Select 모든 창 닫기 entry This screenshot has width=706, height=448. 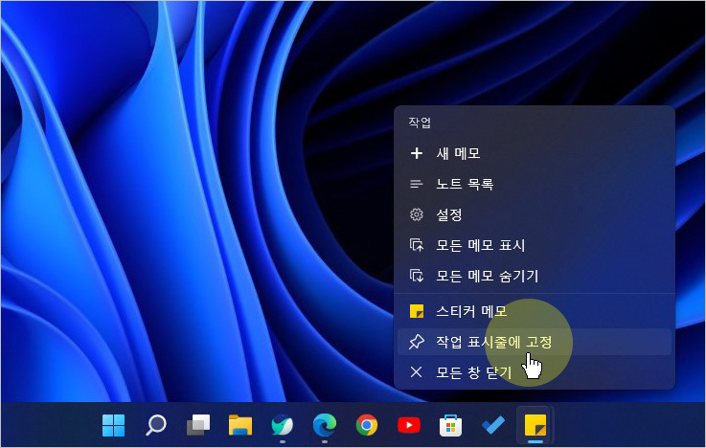(535, 372)
